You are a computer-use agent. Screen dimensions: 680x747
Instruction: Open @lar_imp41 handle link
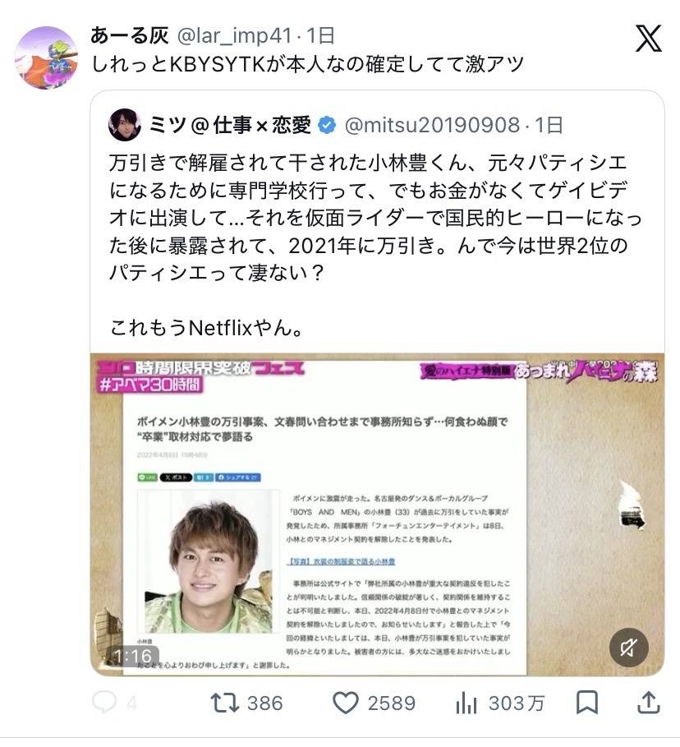pos(234,35)
